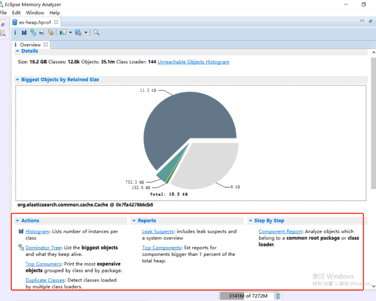This screenshot has height=301, width=376.
Task: Collapse Biggest Objects by Retained Size section
Action: (17, 79)
